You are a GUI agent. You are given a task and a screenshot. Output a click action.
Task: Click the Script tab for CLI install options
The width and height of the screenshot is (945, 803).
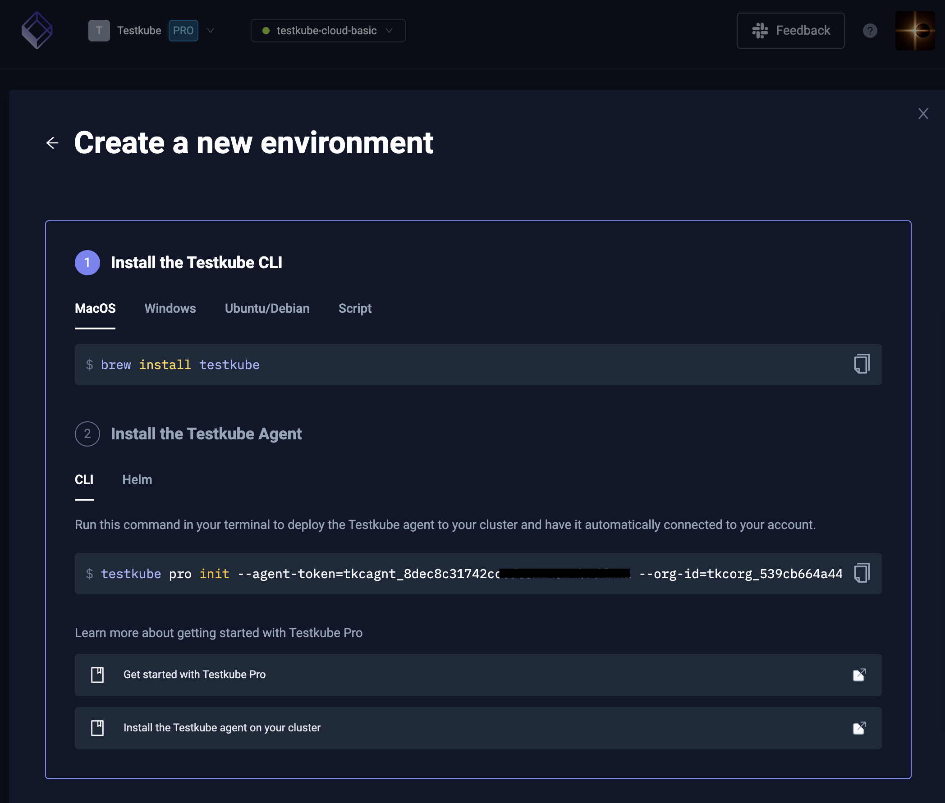[354, 308]
